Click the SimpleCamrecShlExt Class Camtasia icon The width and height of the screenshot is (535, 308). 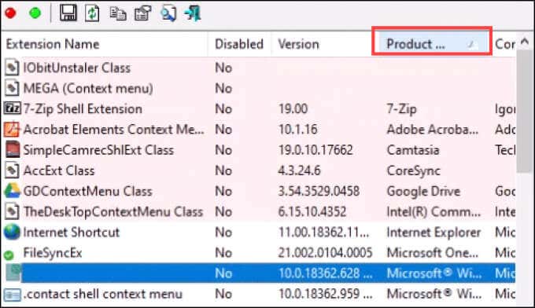pyautogui.click(x=12, y=150)
